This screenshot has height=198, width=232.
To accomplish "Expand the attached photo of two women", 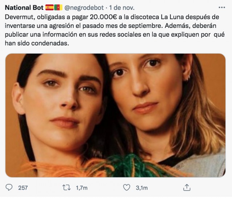I will pyautogui.click(x=115, y=115).
